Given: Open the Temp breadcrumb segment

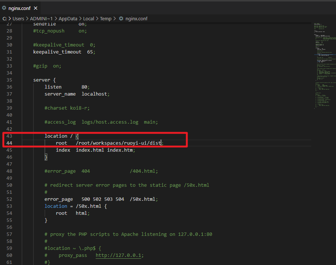Looking at the screenshot, I should pyautogui.click(x=106, y=18).
